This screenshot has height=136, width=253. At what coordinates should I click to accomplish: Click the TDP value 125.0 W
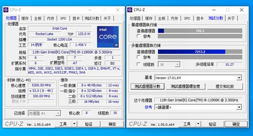coord(84,34)
